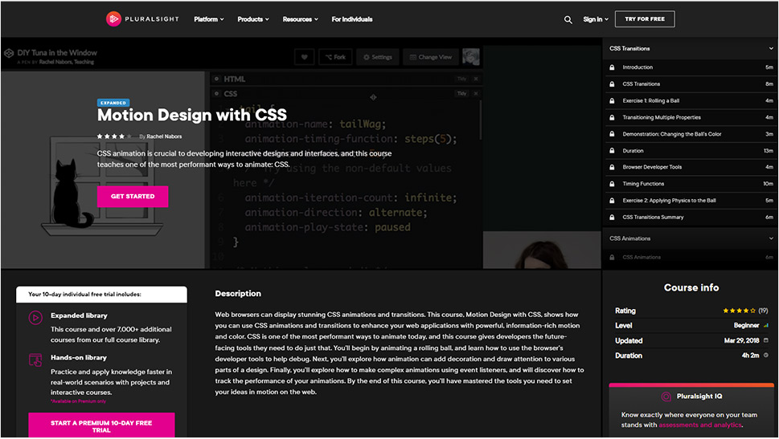The image size is (779, 439).
Task: Open the Resources dropdown menu
Action: point(300,19)
